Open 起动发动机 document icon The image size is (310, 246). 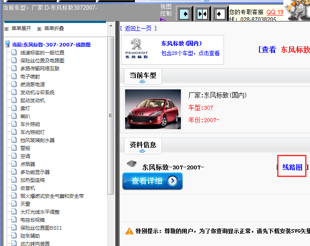[x=14, y=100]
